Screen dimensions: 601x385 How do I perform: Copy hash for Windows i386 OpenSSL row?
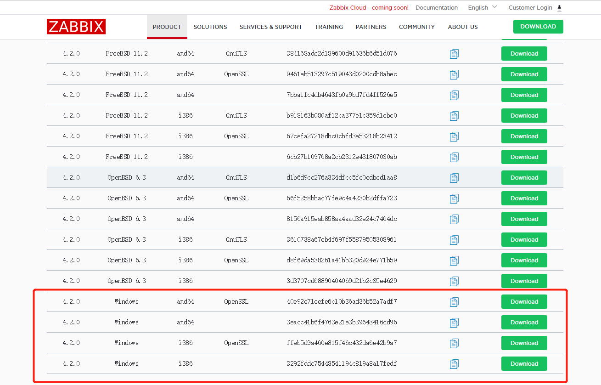[x=454, y=343]
